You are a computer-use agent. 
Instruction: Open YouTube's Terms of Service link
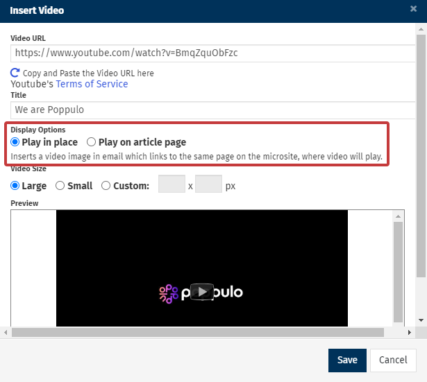coord(92,84)
